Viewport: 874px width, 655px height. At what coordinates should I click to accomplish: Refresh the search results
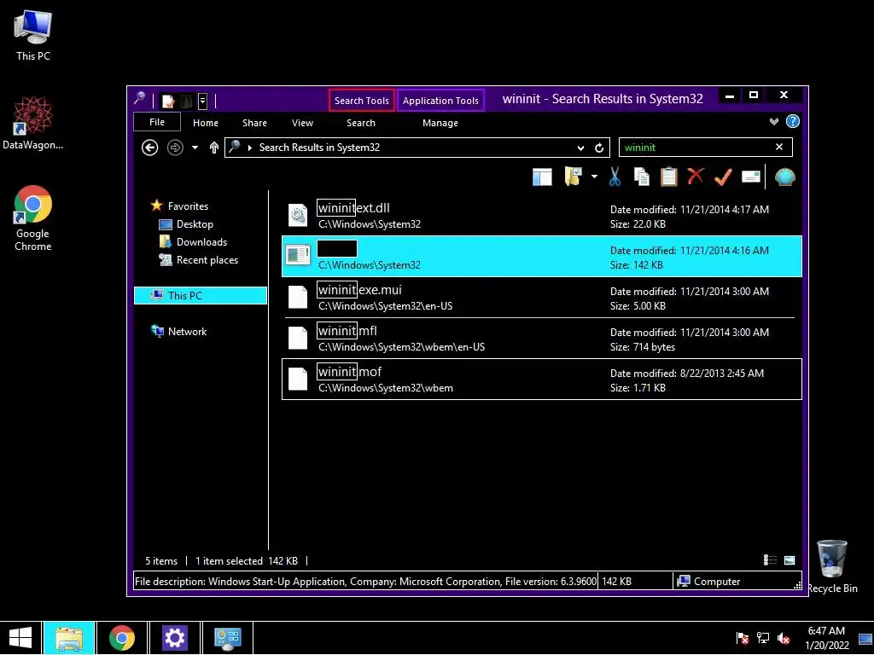point(599,148)
